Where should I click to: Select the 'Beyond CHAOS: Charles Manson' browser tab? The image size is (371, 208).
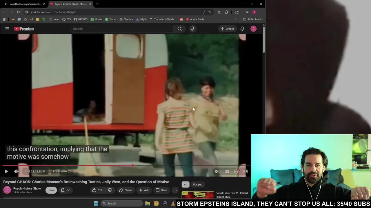[70, 4]
